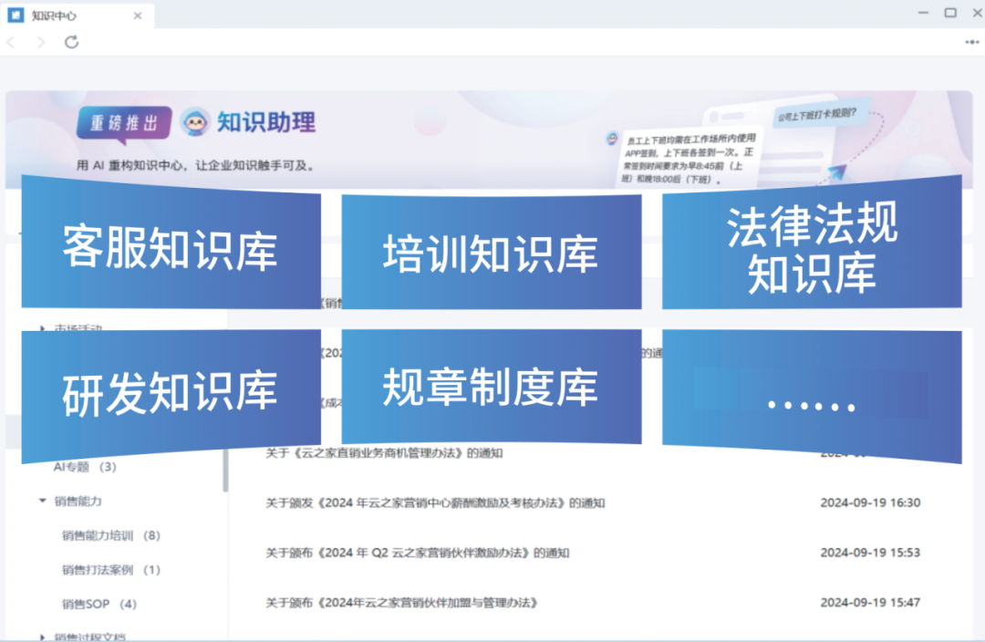Expand the 销售过程文档 tree node
Viewport: 985px width, 642px height.
[x=43, y=637]
